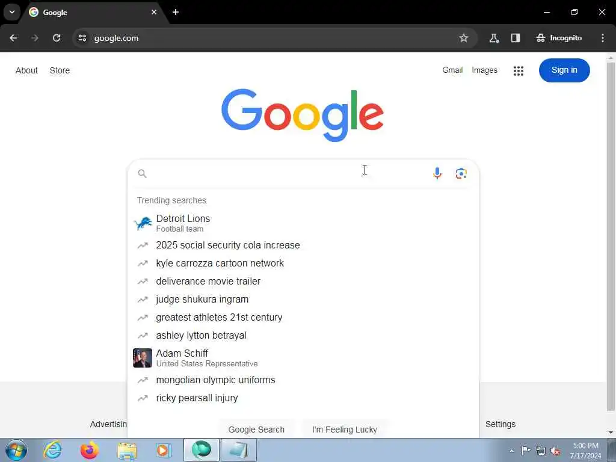Click trending arrow icon beside ricky pearsall injury
Viewport: 616px width, 462px height.
coord(142,398)
